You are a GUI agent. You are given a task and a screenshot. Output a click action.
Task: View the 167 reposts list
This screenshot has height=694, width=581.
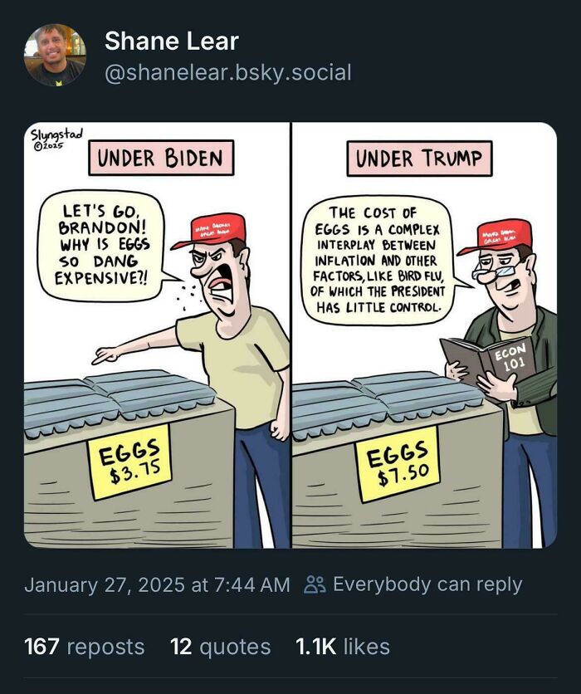pos(83,646)
